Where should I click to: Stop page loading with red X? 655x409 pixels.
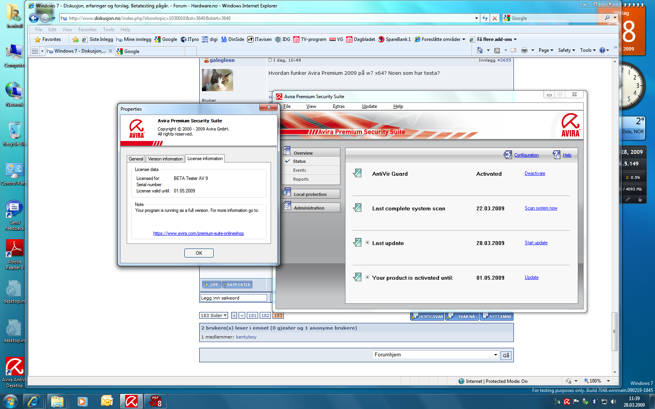pos(494,18)
